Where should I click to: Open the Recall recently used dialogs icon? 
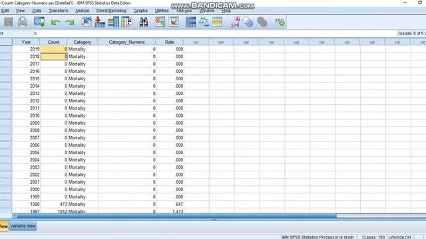coord(39,22)
